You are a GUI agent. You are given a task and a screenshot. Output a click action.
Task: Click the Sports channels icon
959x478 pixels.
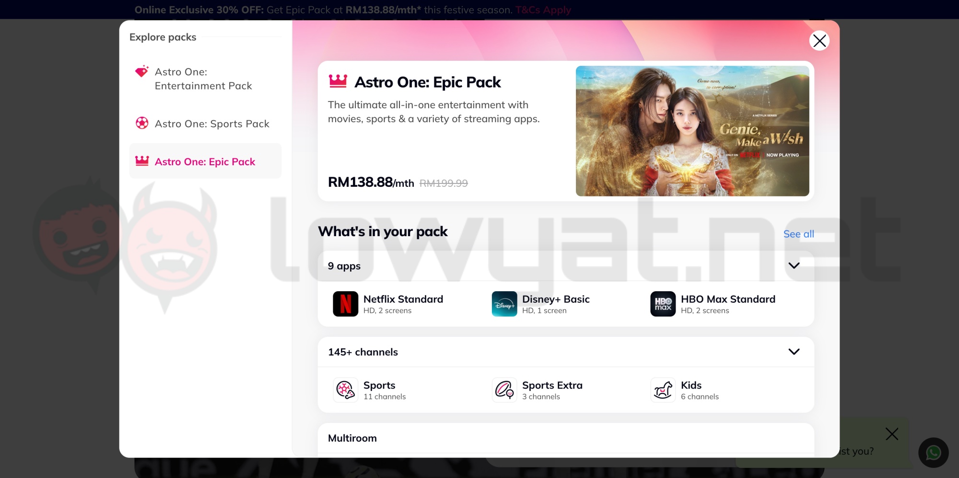(345, 390)
